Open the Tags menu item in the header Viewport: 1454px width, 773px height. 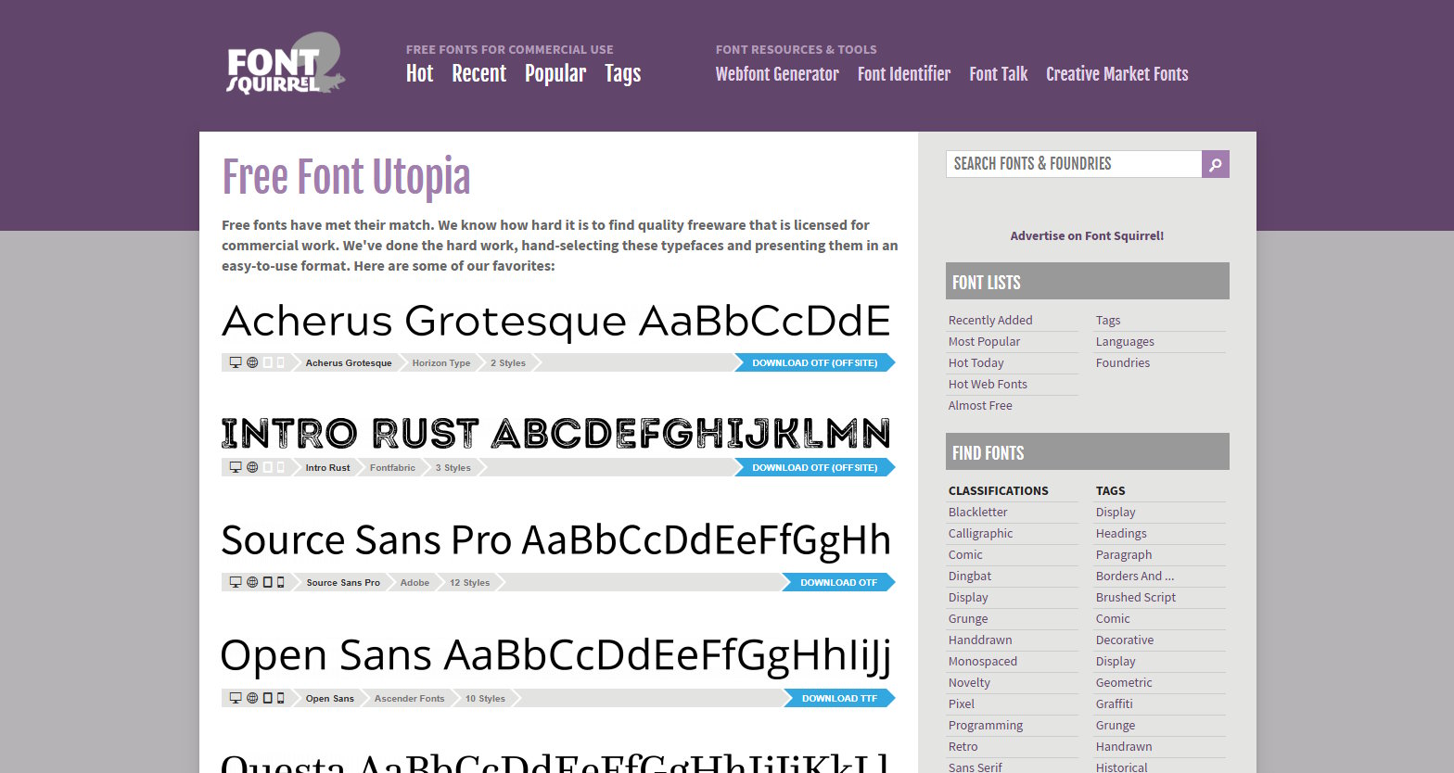pyautogui.click(x=622, y=73)
